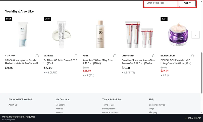Open BIOHEAL BOH Probioderm jar image

(178, 35)
